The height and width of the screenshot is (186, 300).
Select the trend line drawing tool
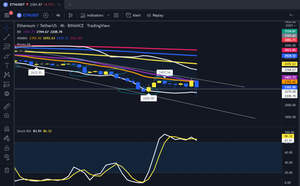click(7, 37)
